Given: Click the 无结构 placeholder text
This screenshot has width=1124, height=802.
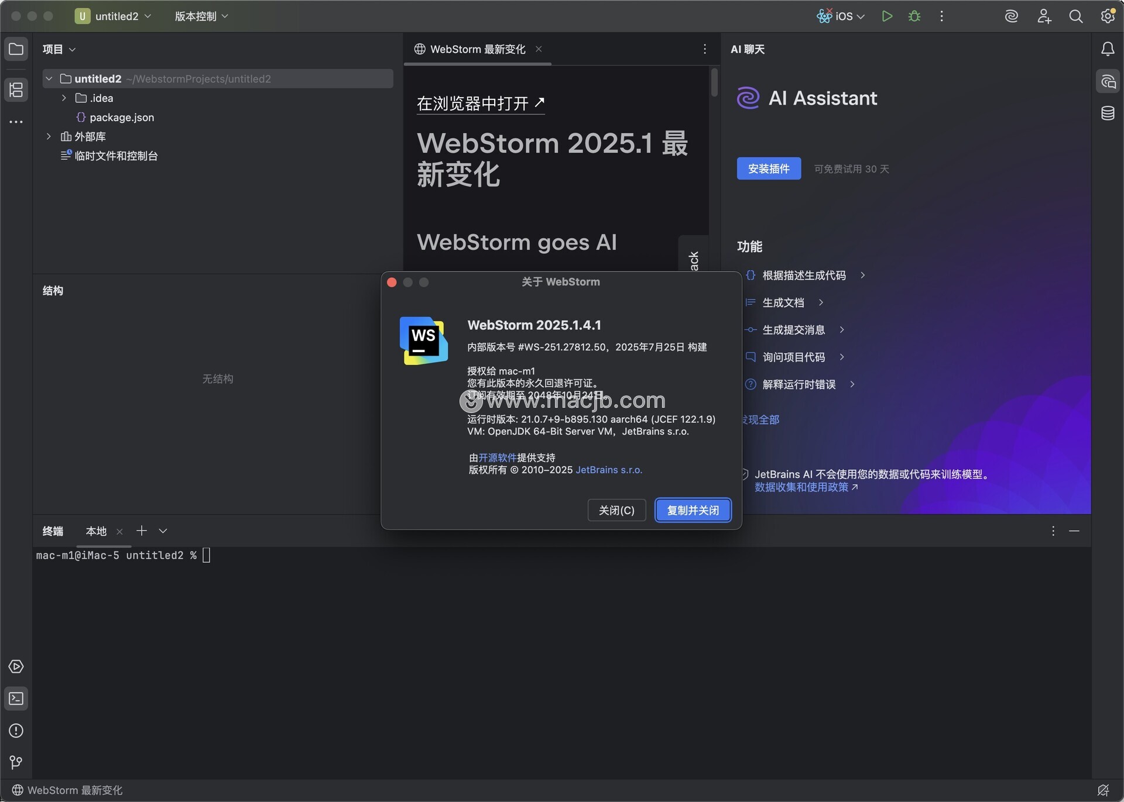Looking at the screenshot, I should tap(218, 379).
